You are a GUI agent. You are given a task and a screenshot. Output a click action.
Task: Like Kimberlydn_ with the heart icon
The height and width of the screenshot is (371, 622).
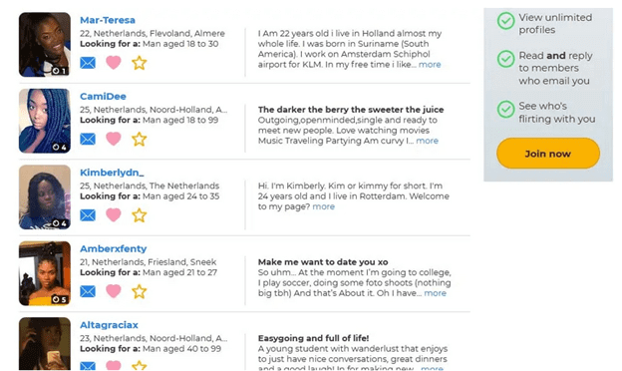(114, 214)
